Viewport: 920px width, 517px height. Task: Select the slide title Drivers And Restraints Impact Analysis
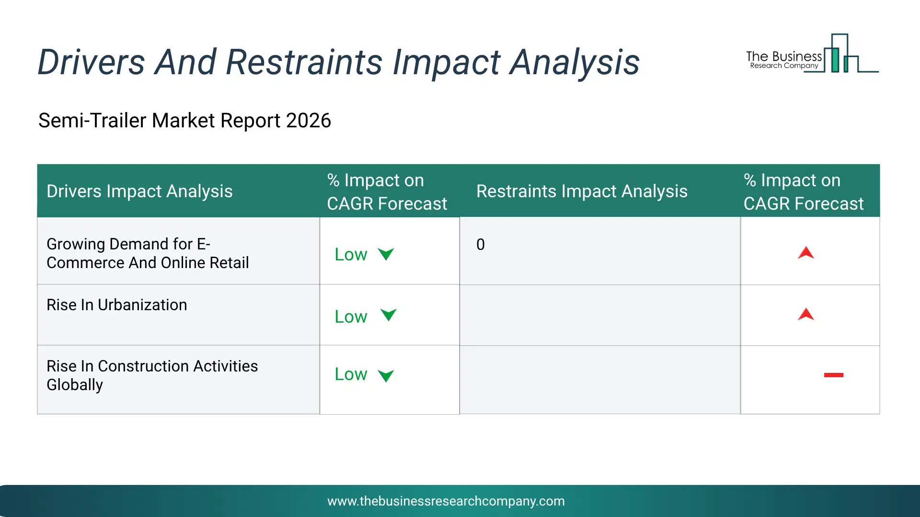(339, 62)
